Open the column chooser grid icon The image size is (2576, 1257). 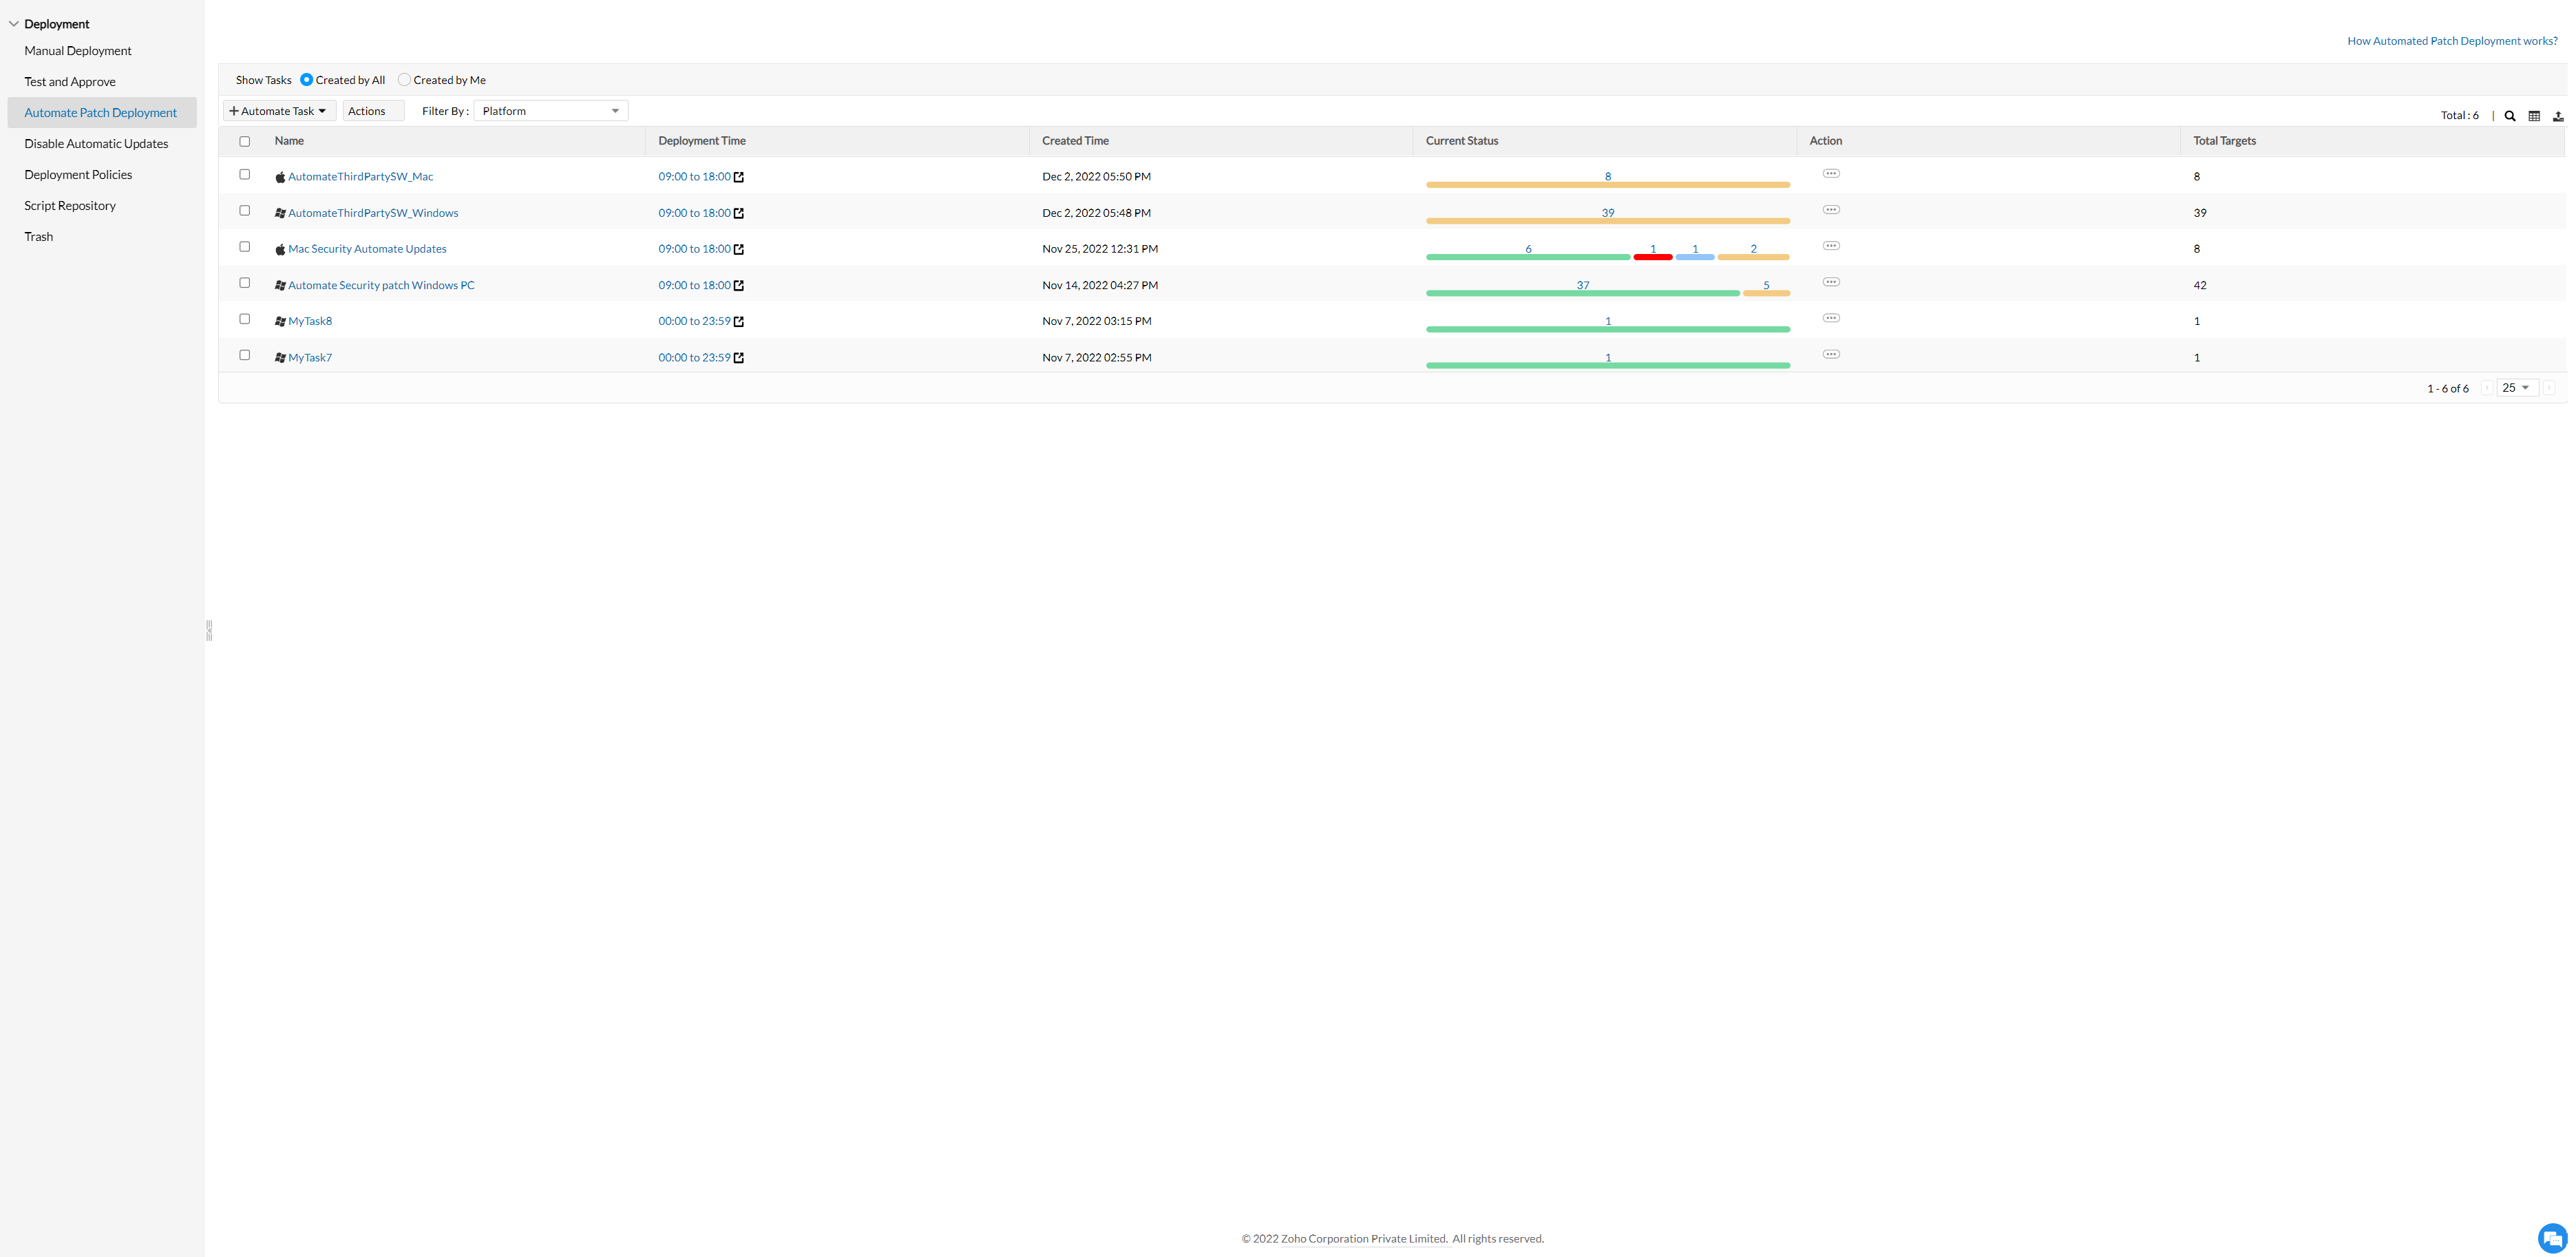[2534, 116]
